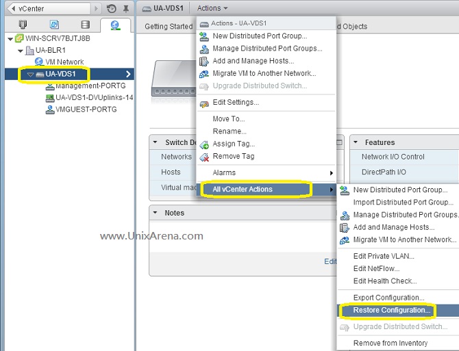Collapse the WIN-SCRV7BJTJ8B tree node
The width and height of the screenshot is (459, 351).
point(10,38)
